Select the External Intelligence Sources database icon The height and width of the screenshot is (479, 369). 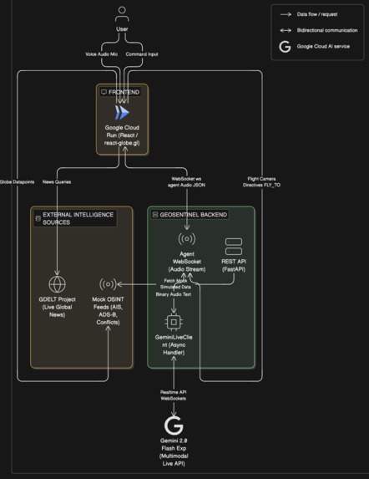[38, 218]
